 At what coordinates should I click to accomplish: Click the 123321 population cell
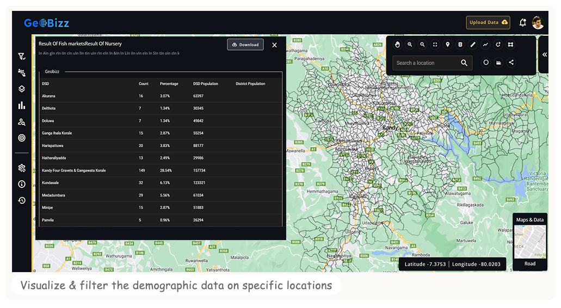(199, 183)
